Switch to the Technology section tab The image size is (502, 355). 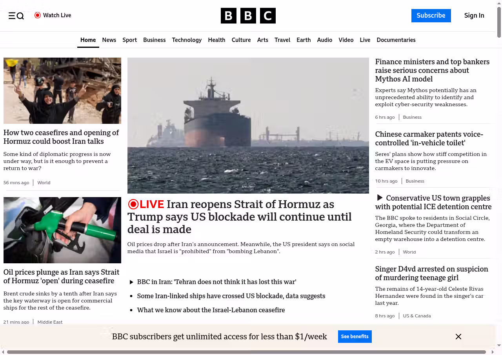[x=187, y=40]
